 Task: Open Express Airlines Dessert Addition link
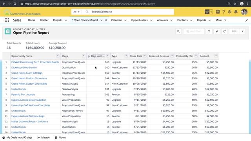pos(29,100)
